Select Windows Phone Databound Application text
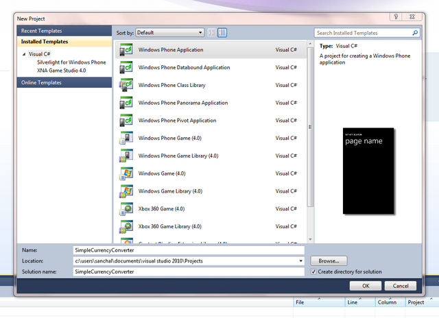 click(185, 67)
